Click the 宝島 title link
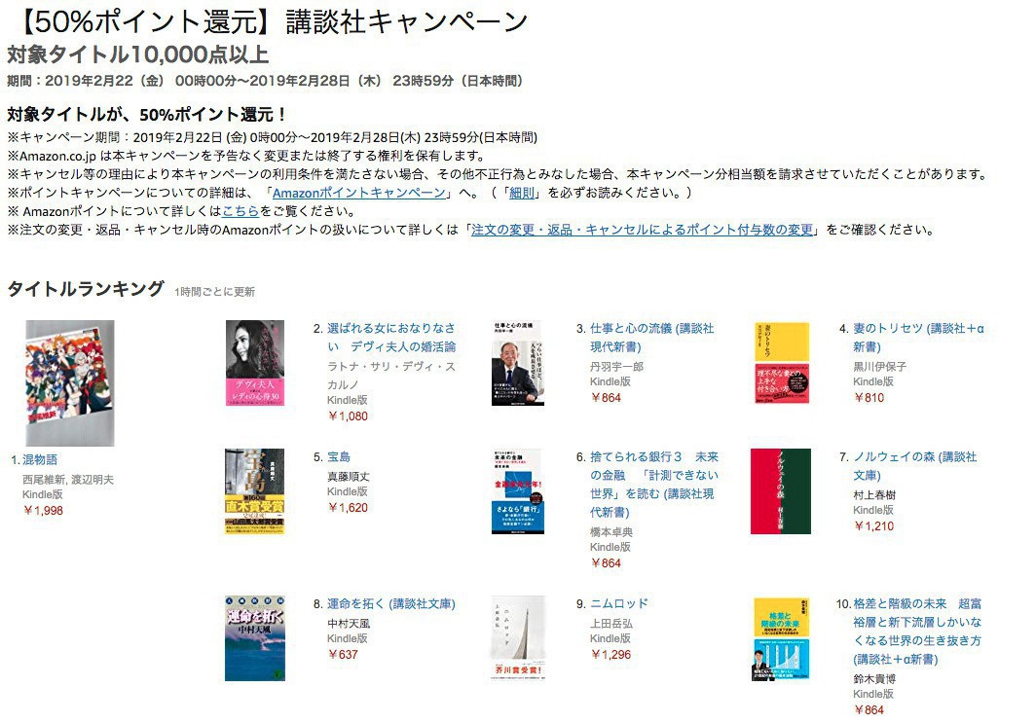The image size is (1036, 723). [x=339, y=457]
